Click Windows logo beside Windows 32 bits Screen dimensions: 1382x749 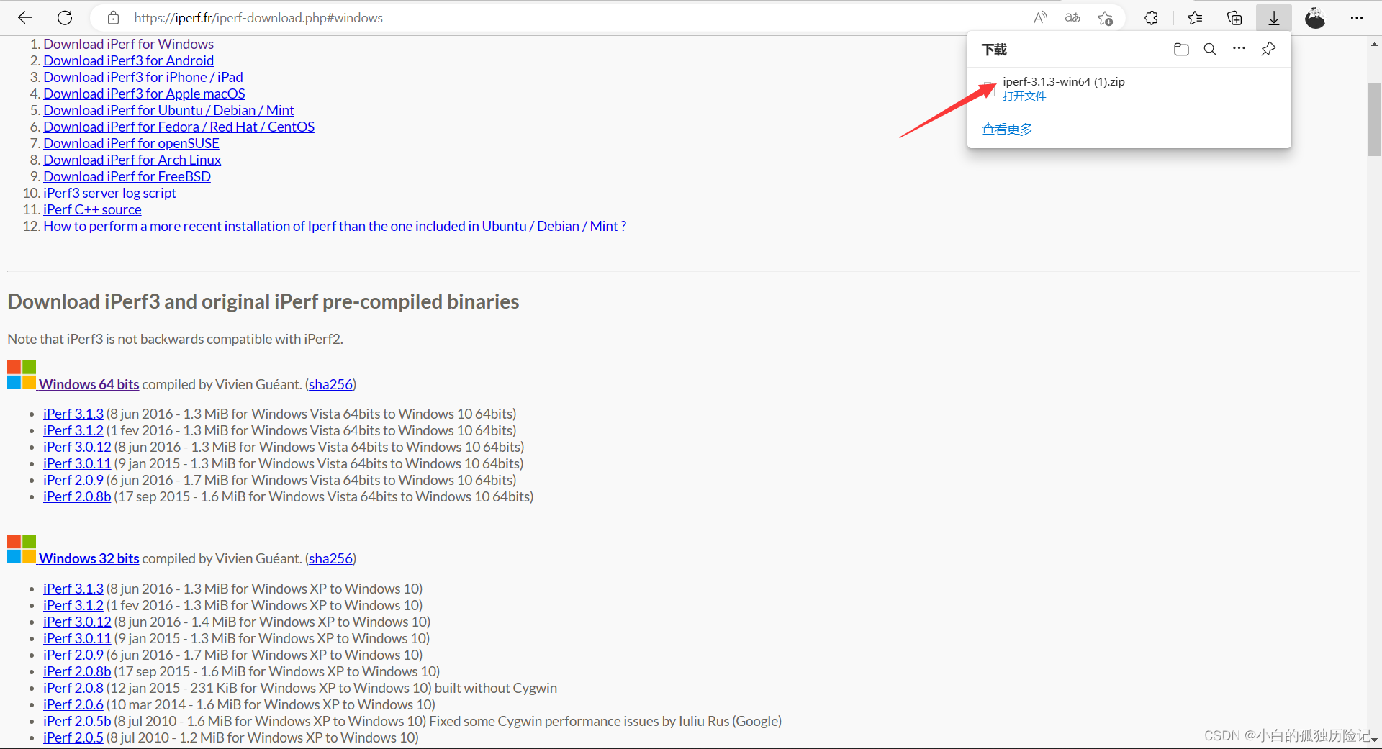[22, 549]
